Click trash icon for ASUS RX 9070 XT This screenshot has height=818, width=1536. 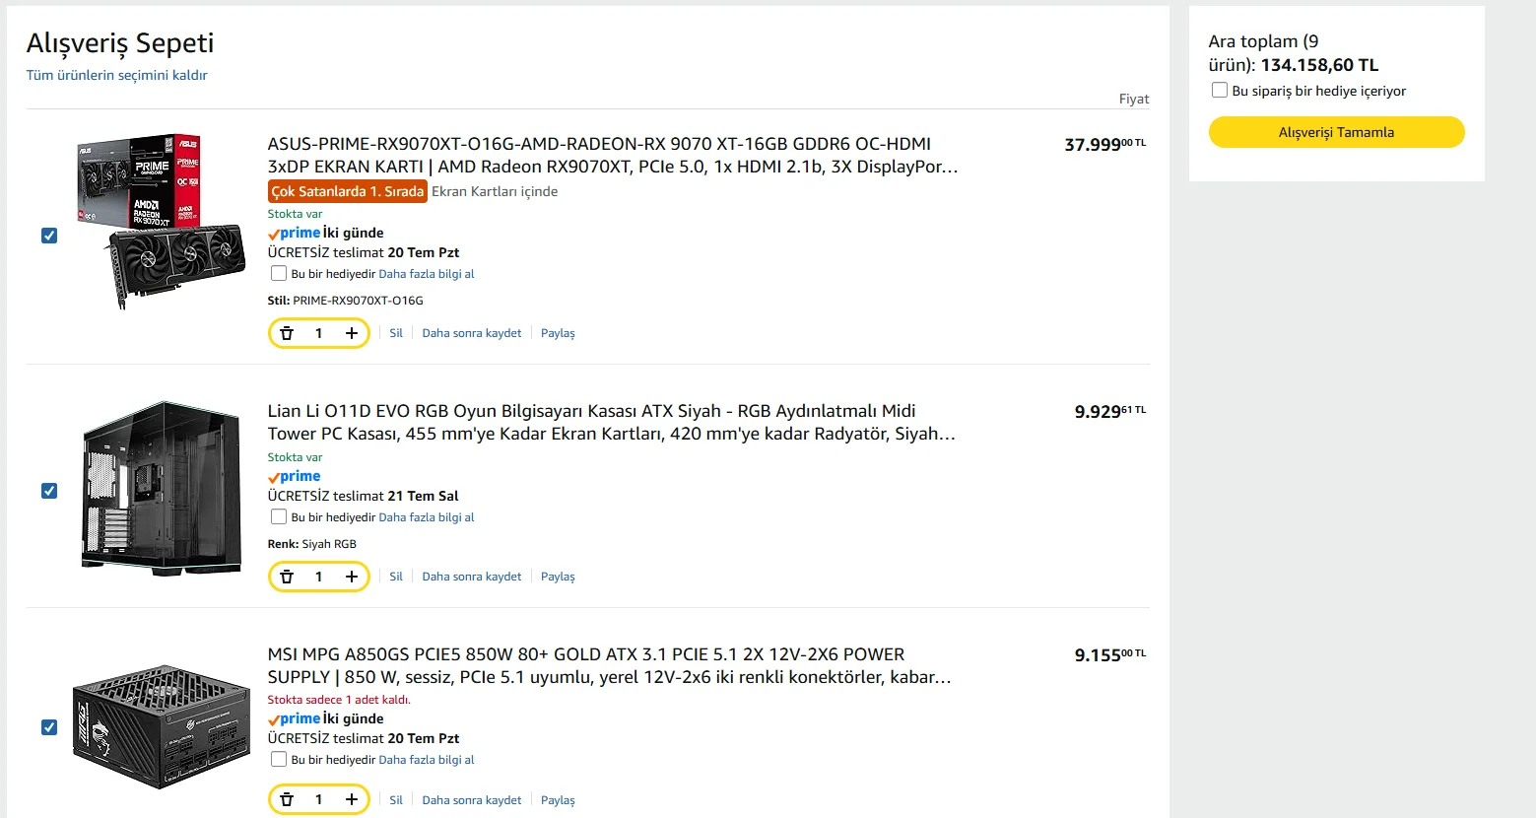[x=287, y=333]
